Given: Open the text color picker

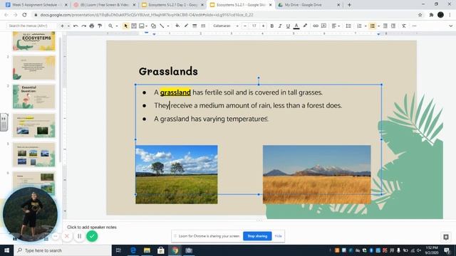Looking at the screenshot, I should click(x=296, y=26).
